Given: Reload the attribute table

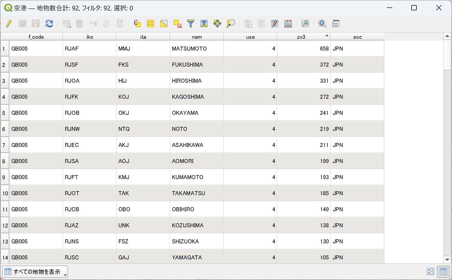Looking at the screenshot, I should click(x=49, y=23).
